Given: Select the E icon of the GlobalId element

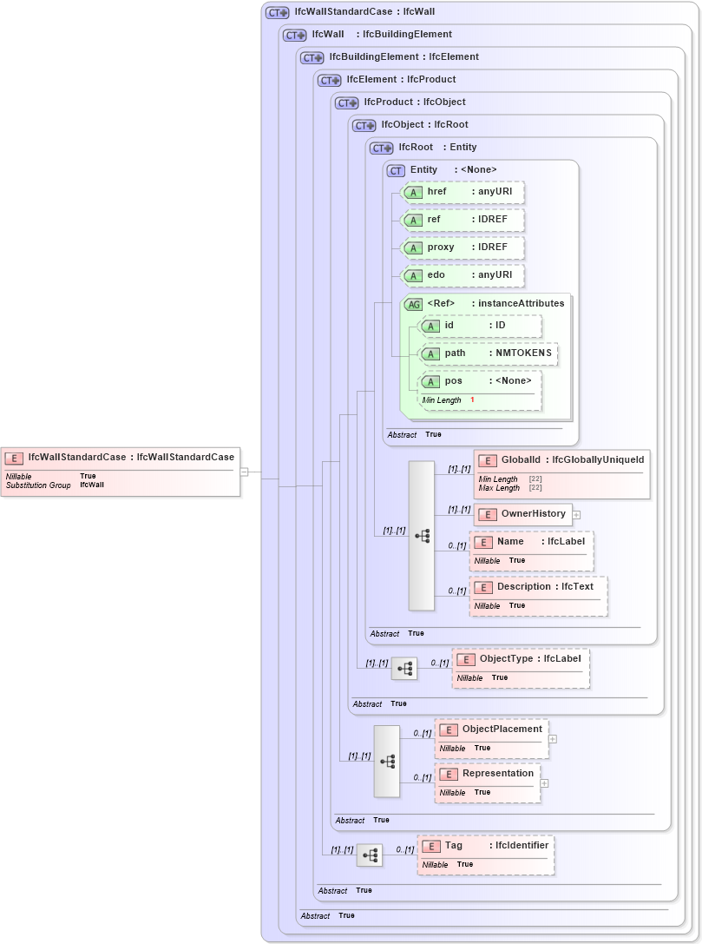Looking at the screenshot, I should coord(488,459).
